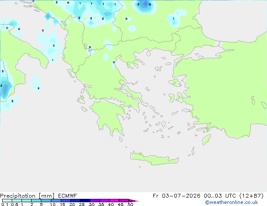Screen dimensions: 267x206
Task: Click the legend value '0.5'
Action: [x=15, y=204]
